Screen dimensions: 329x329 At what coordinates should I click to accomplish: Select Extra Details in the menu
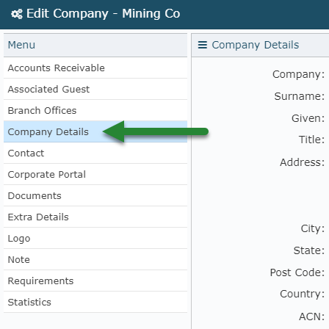95,217
